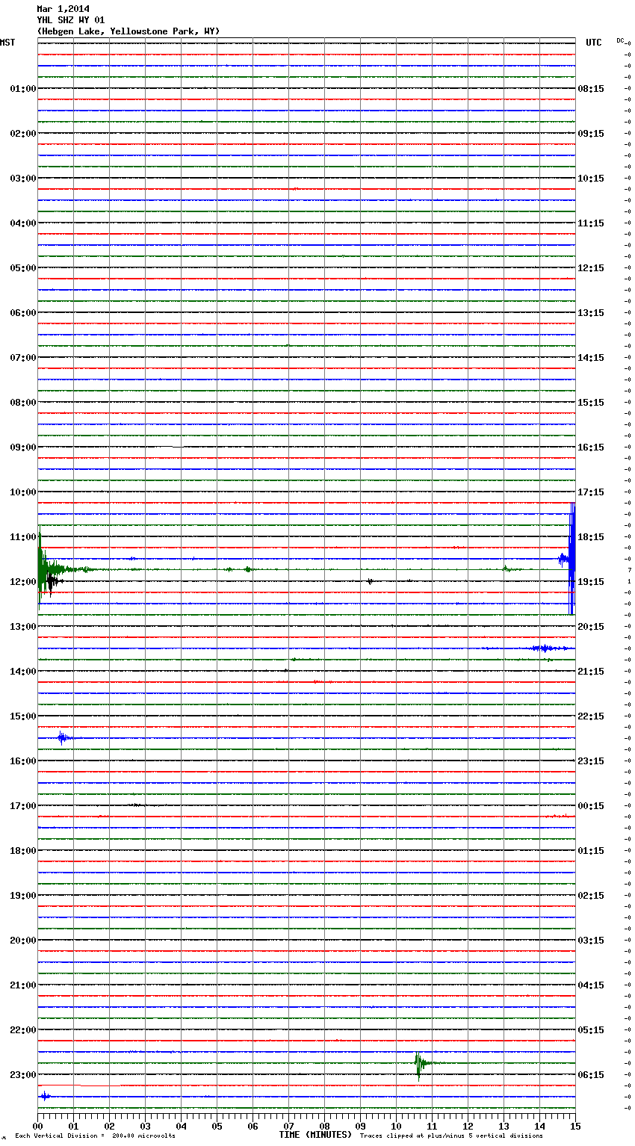Click the '09' minute-axis tick label

click(x=360, y=1126)
